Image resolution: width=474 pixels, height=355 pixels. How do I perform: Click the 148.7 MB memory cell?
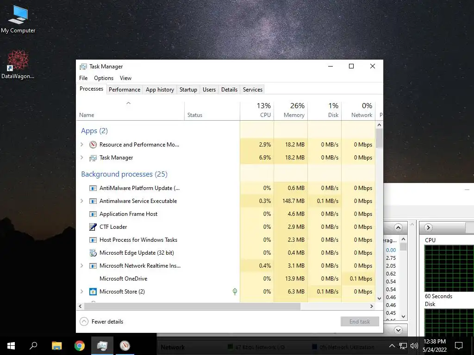tap(291, 201)
